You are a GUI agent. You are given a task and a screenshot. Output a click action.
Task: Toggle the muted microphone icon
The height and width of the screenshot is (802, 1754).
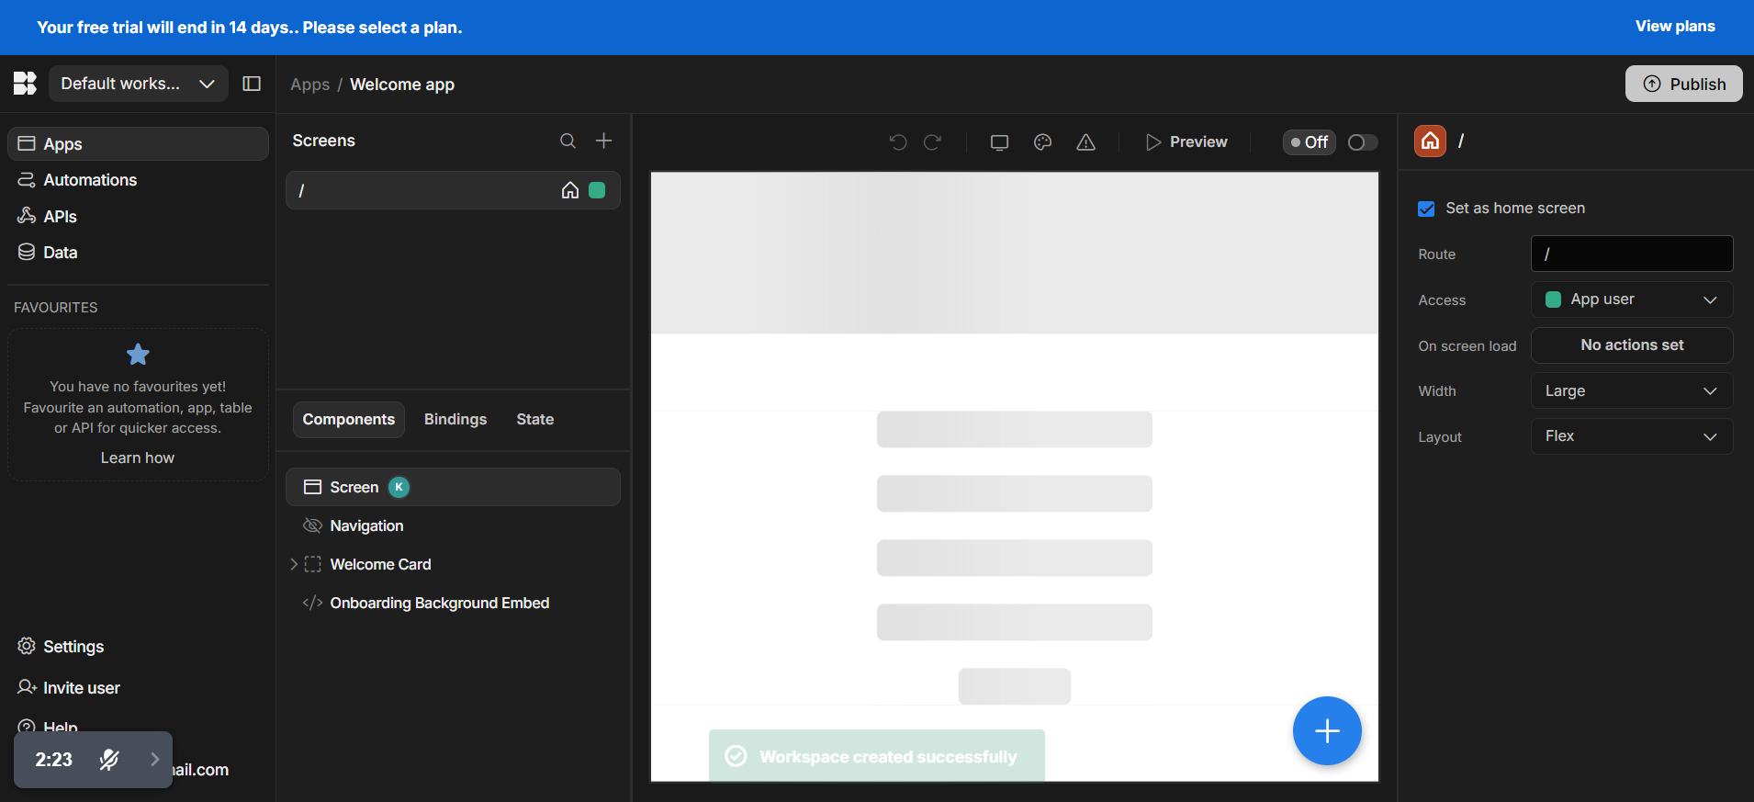pyautogui.click(x=109, y=760)
